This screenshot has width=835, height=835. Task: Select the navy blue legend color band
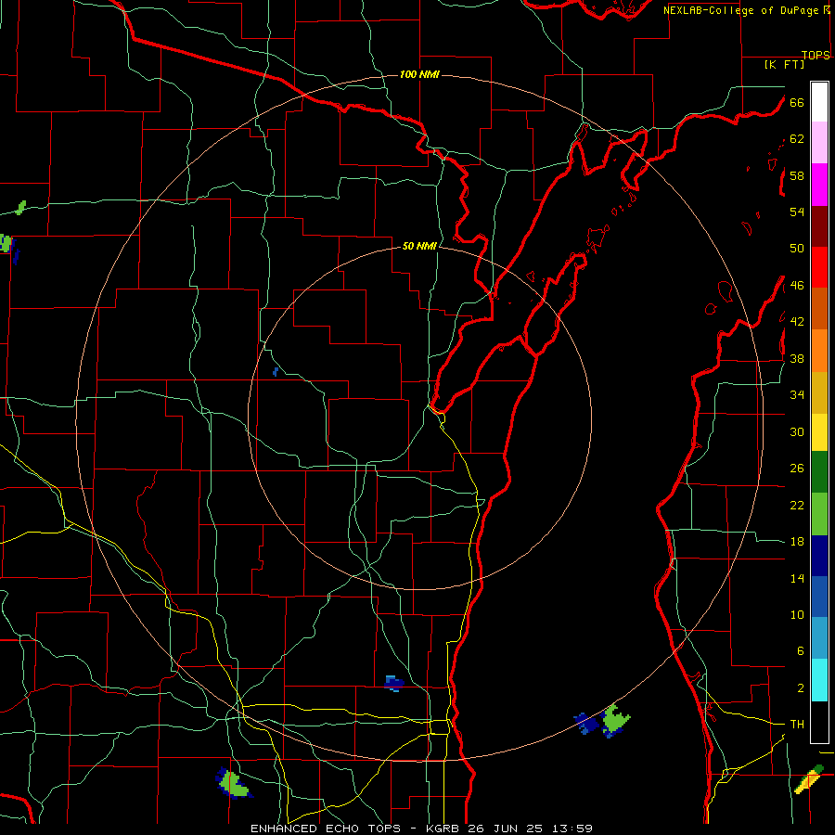[x=819, y=556]
